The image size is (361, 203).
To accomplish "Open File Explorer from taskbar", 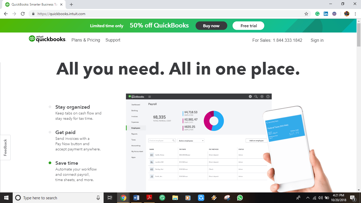I will [175, 198].
